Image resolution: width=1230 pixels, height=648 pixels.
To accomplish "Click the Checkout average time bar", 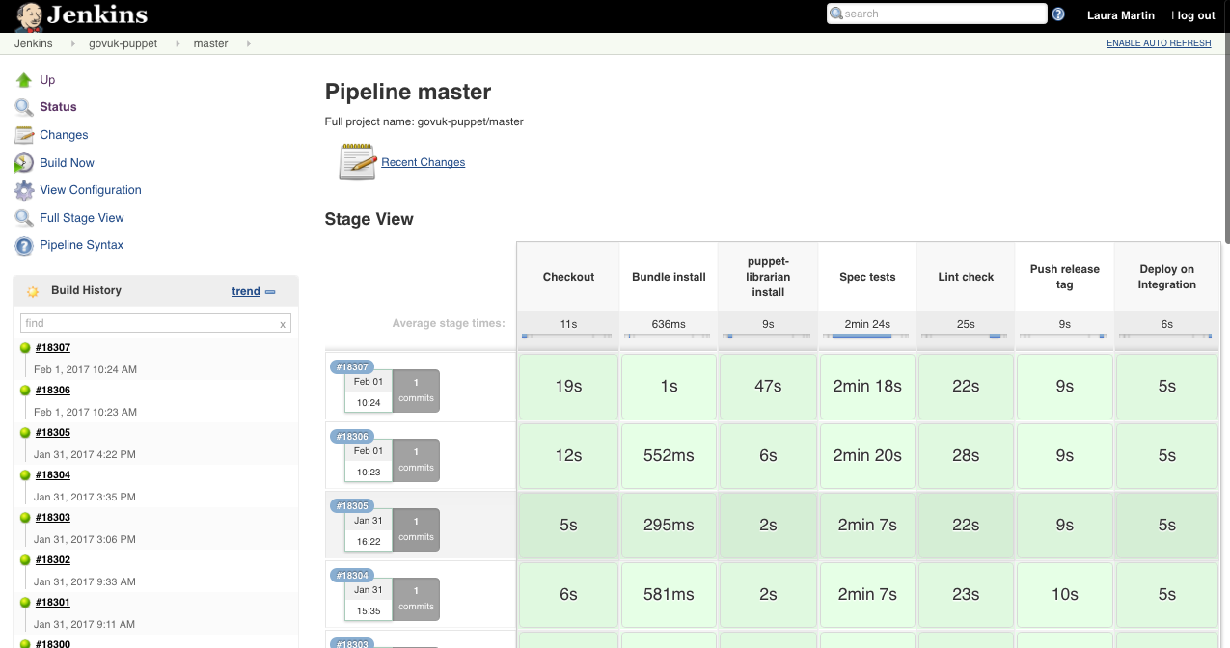I will point(567,336).
